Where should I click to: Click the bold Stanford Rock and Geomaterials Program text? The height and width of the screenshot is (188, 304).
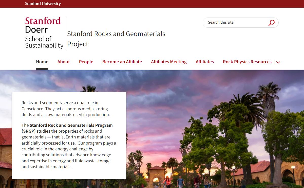click(71, 126)
